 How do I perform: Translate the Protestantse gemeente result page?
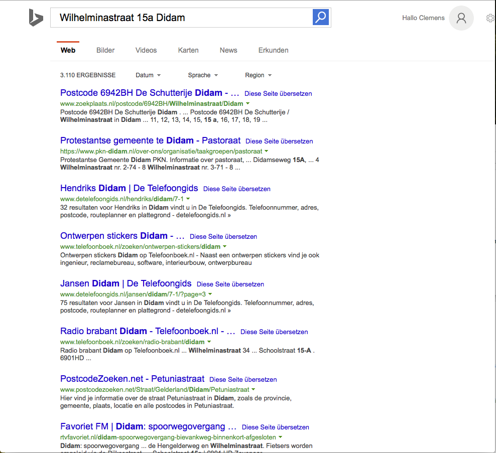279,141
